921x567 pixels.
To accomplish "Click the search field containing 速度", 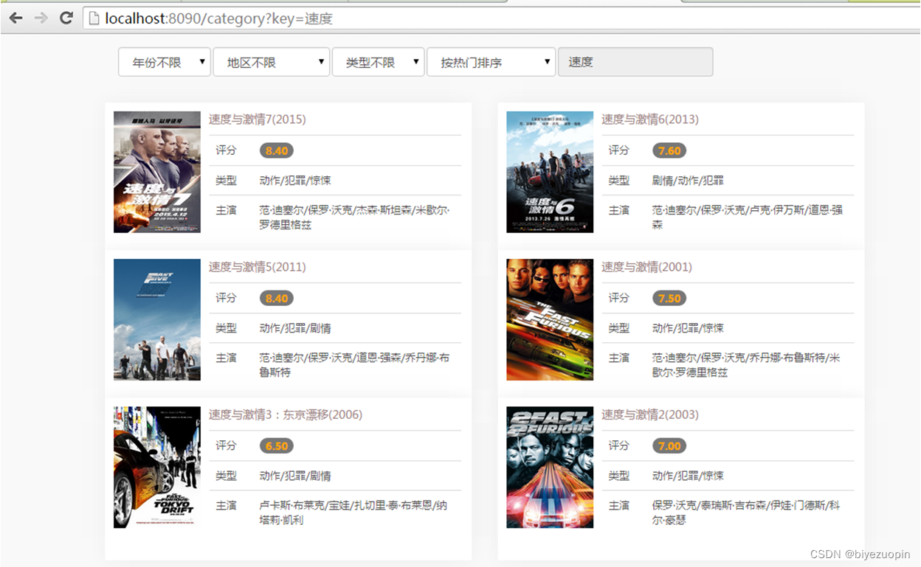I will pos(635,62).
